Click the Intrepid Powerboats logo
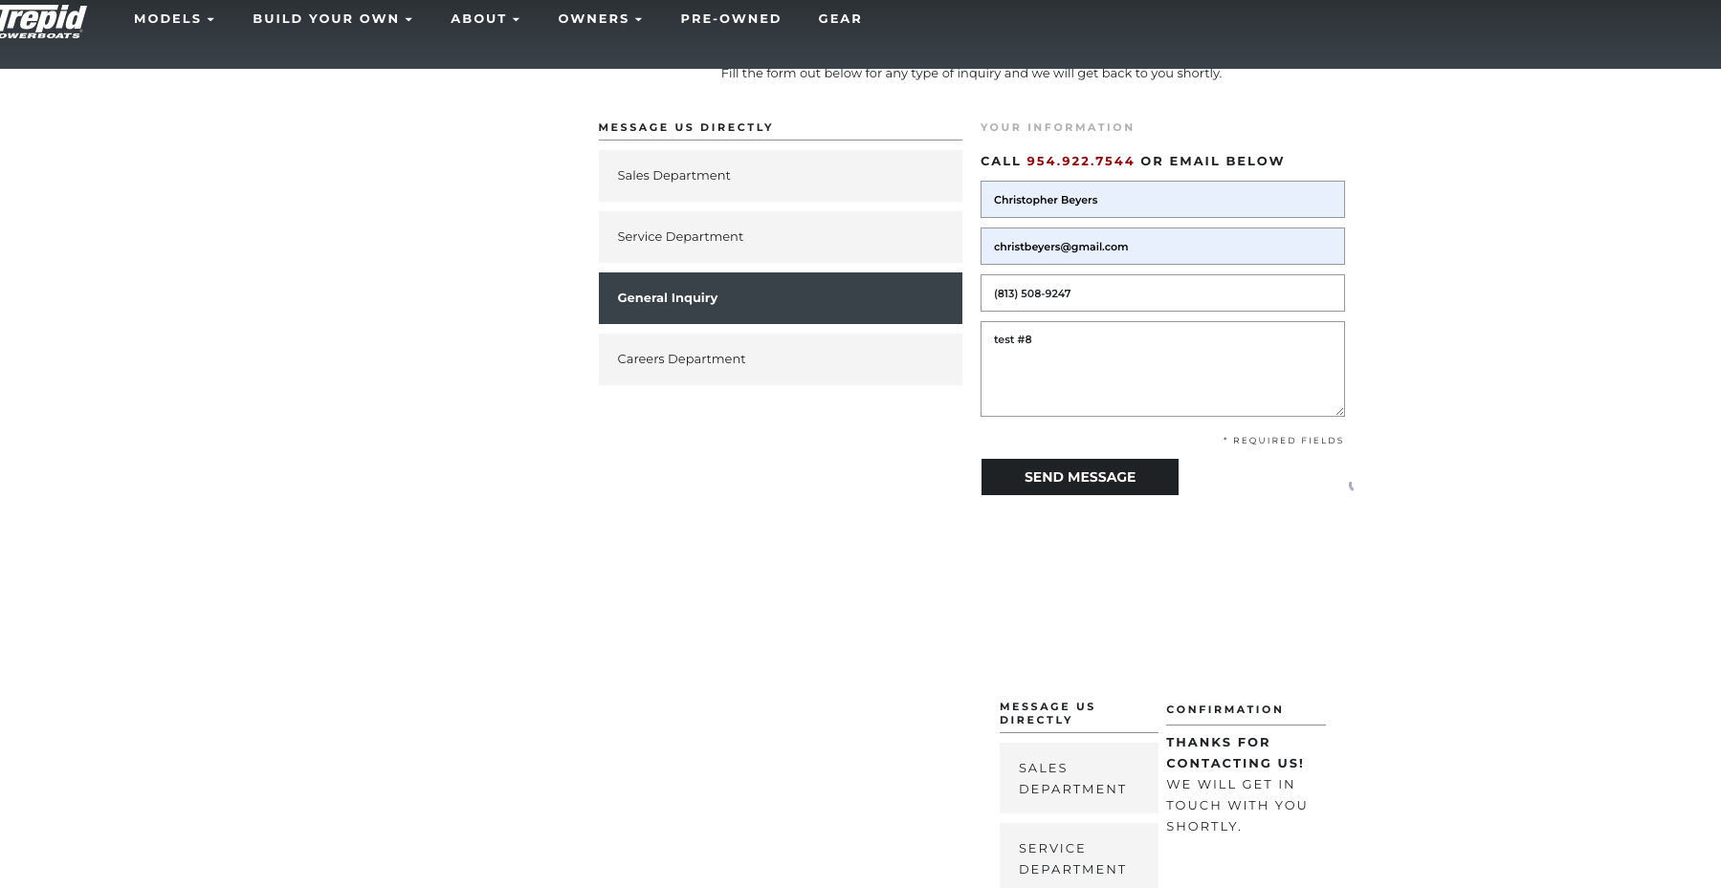 (42, 21)
